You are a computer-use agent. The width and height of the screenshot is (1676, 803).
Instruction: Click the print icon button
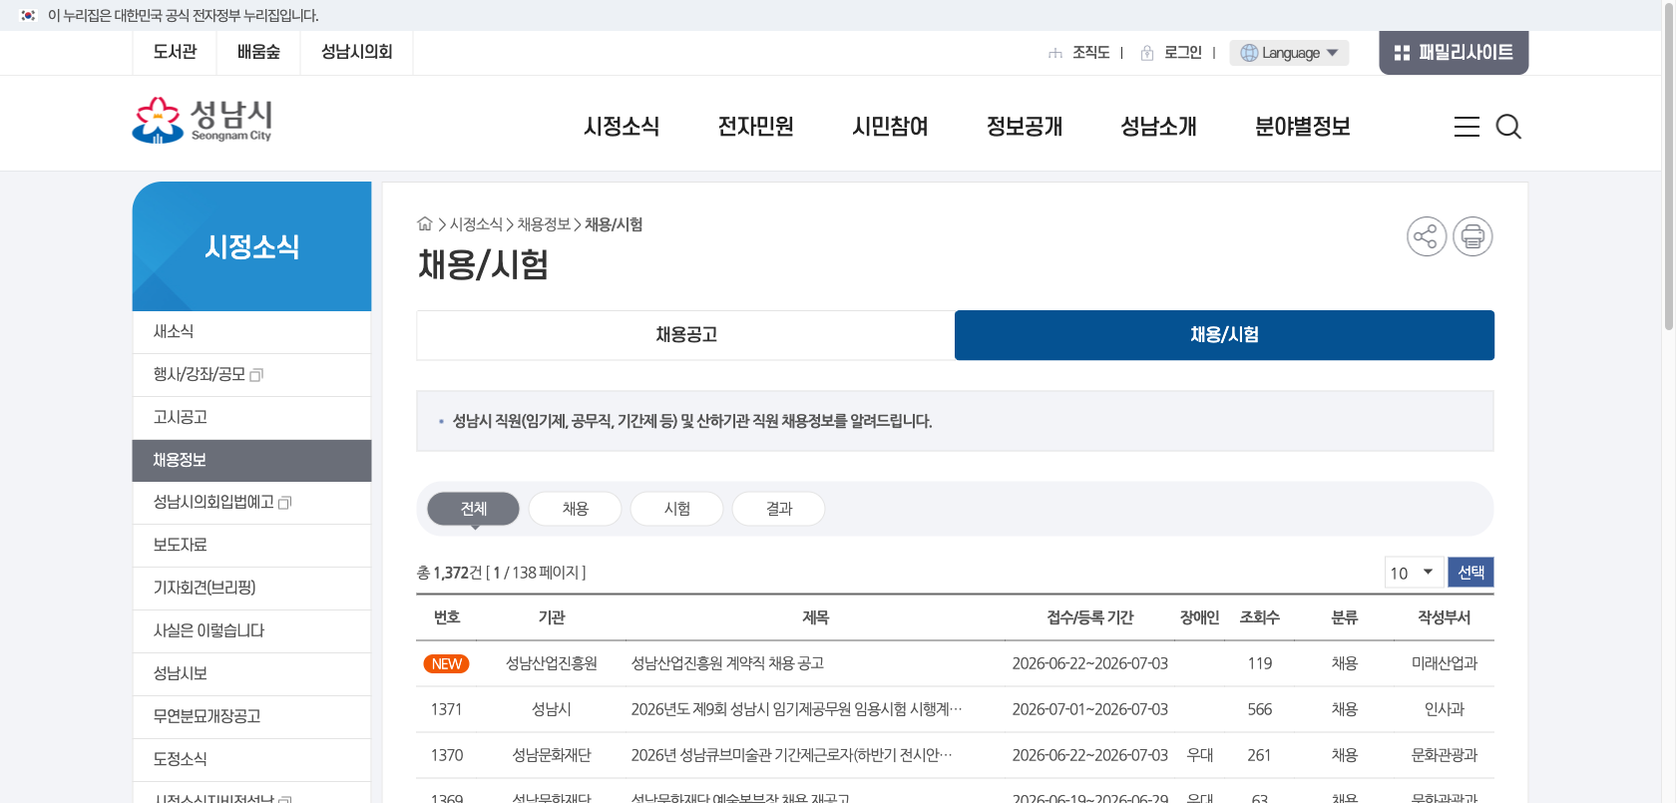click(1472, 236)
